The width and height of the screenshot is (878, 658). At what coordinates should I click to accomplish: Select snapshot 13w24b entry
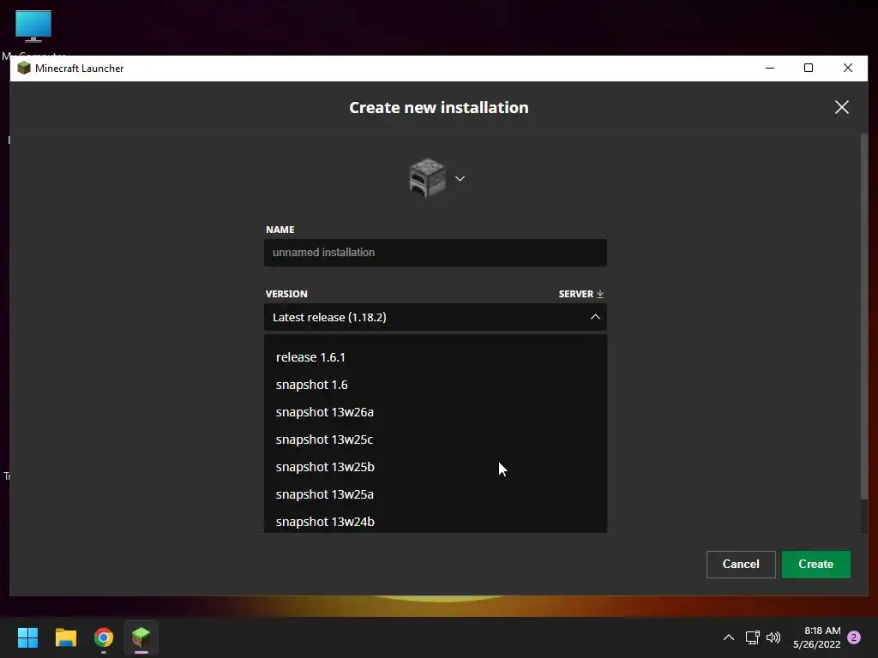click(x=435, y=521)
